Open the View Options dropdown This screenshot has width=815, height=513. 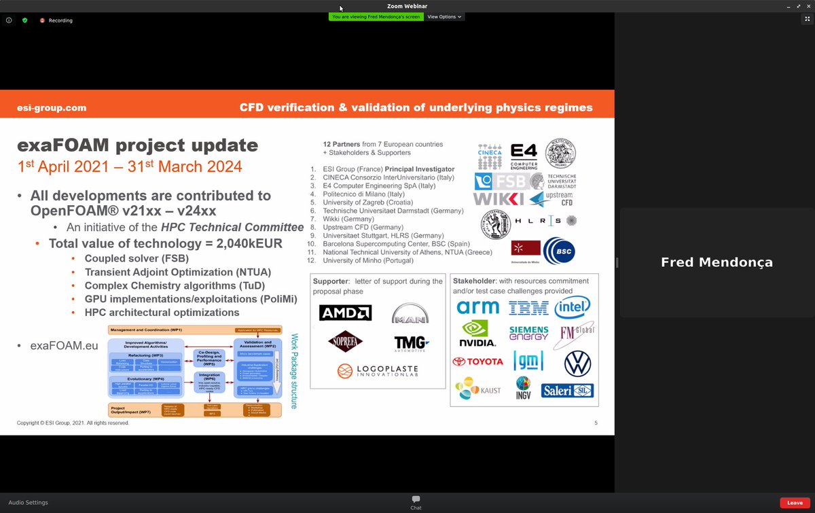click(445, 16)
